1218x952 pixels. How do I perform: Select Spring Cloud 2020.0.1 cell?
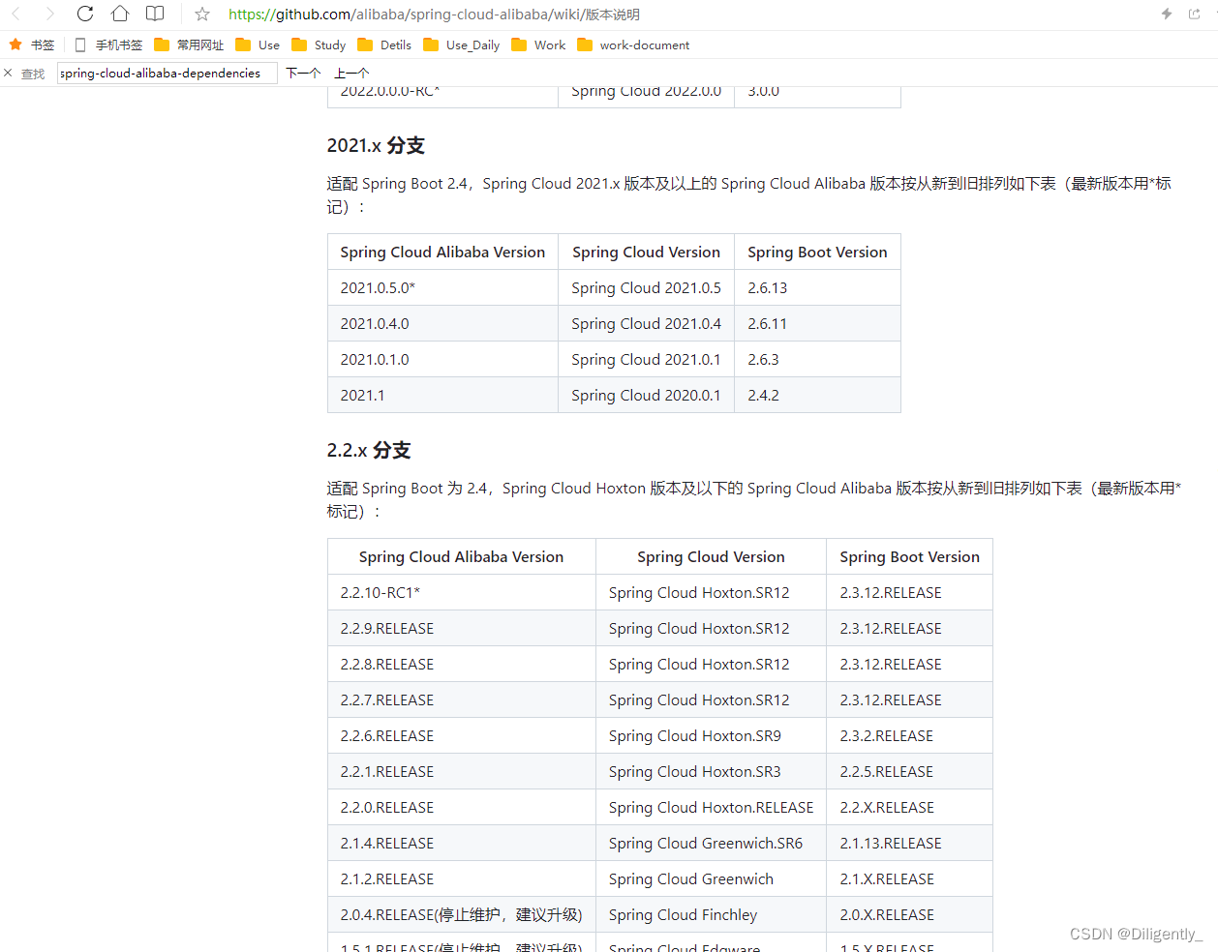pyautogui.click(x=646, y=395)
